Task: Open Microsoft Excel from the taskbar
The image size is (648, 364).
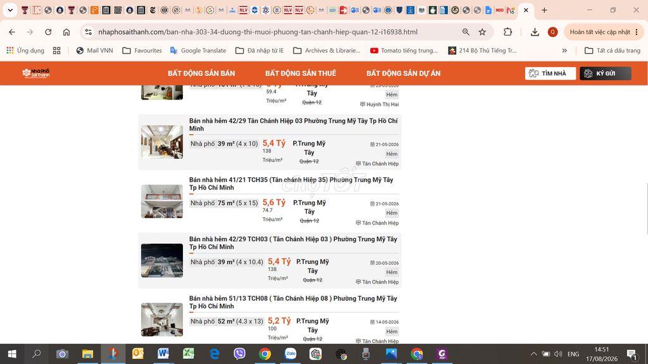Action: [x=189, y=354]
